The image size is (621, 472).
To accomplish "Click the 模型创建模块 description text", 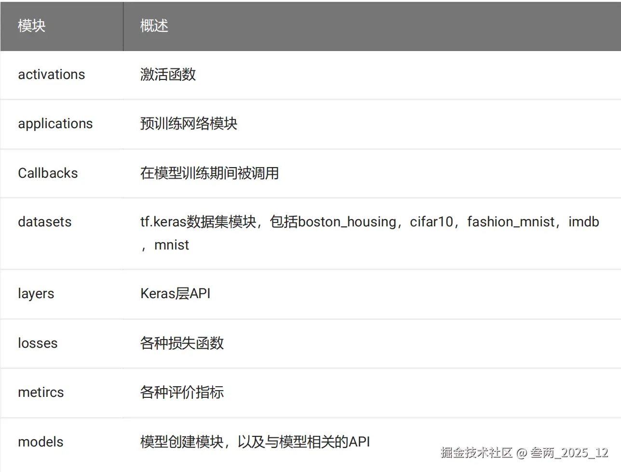I will point(182,442).
